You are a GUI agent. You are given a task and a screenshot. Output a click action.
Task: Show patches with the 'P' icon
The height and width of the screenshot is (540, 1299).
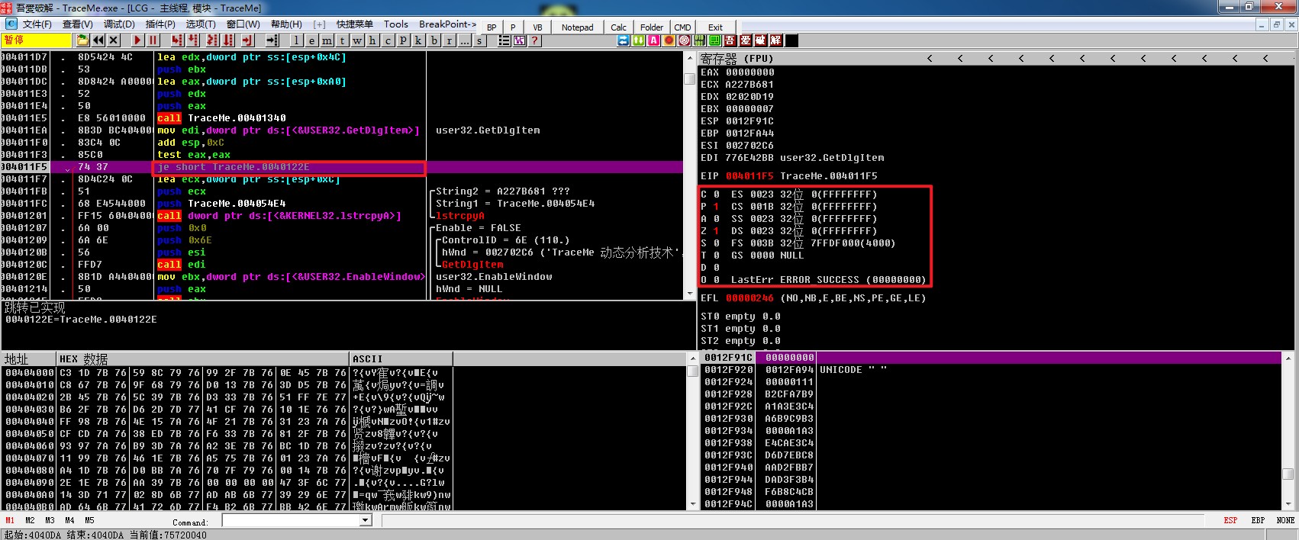(403, 40)
